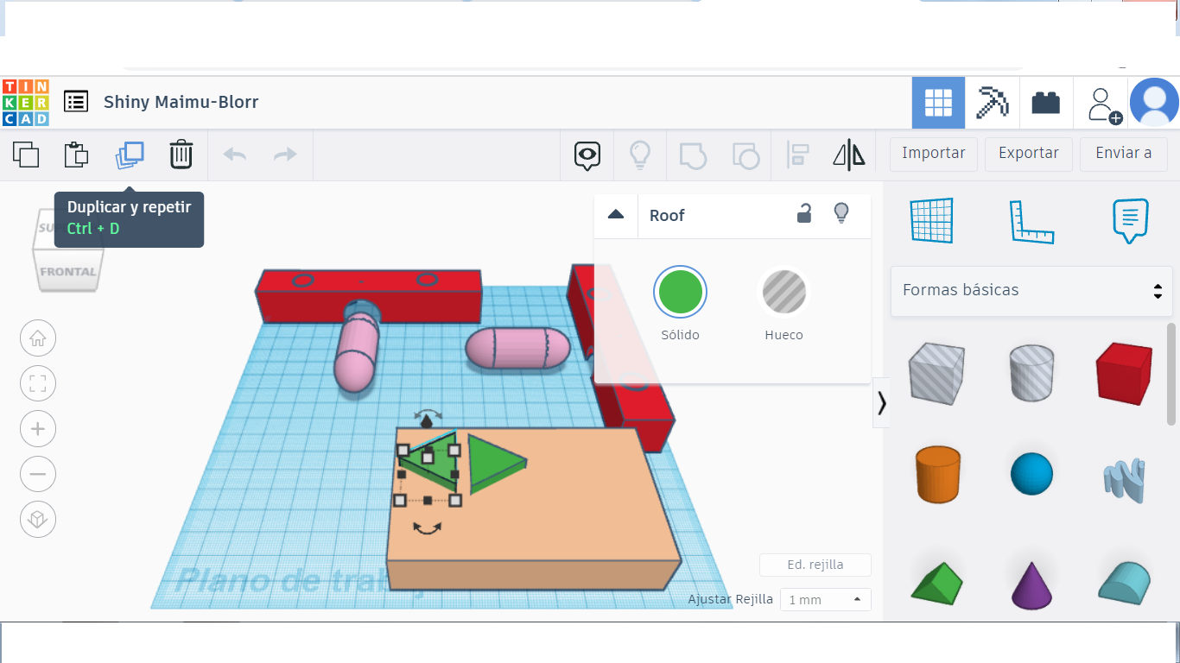
Task: Select the purple cone shape
Action: [x=1031, y=585]
